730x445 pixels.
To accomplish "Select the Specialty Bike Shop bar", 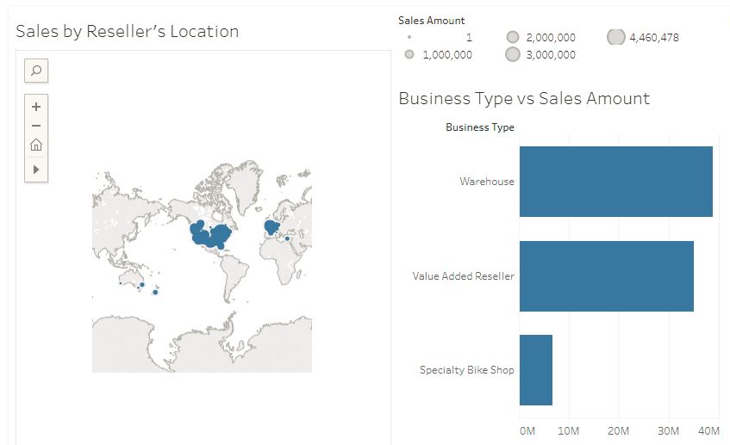I will (536, 370).
